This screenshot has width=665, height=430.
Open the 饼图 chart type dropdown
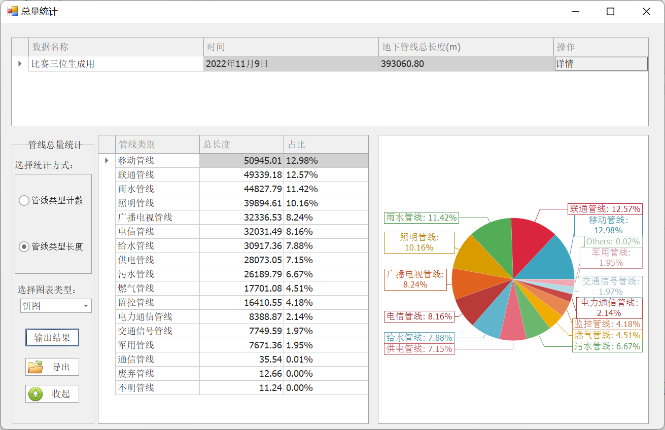point(86,306)
